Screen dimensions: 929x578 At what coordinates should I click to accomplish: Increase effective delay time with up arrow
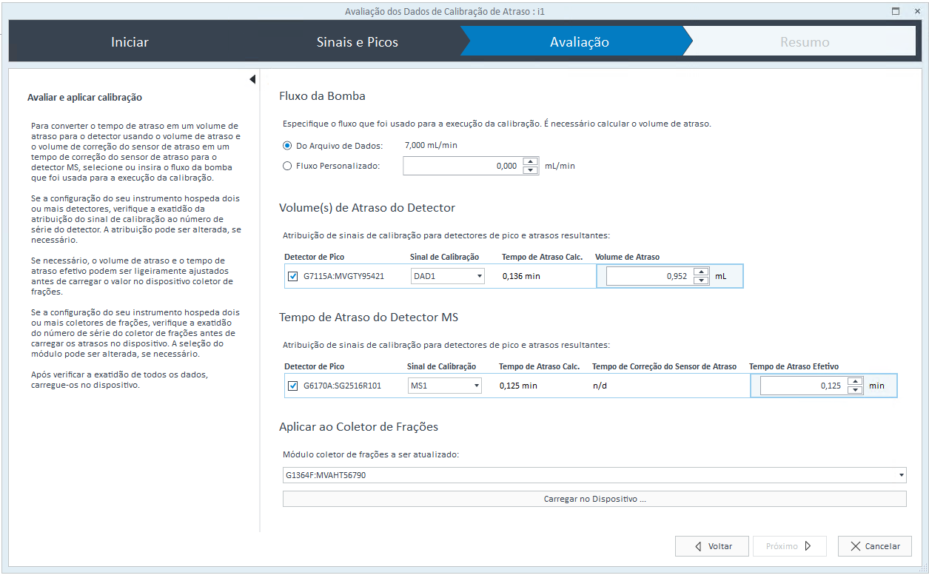click(856, 381)
